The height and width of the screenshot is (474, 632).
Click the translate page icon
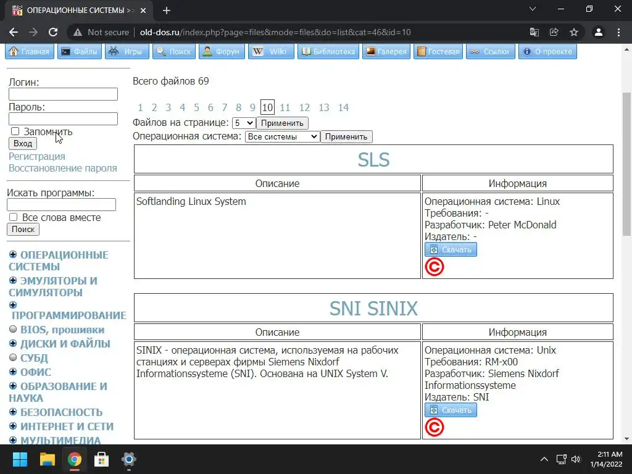point(534,32)
